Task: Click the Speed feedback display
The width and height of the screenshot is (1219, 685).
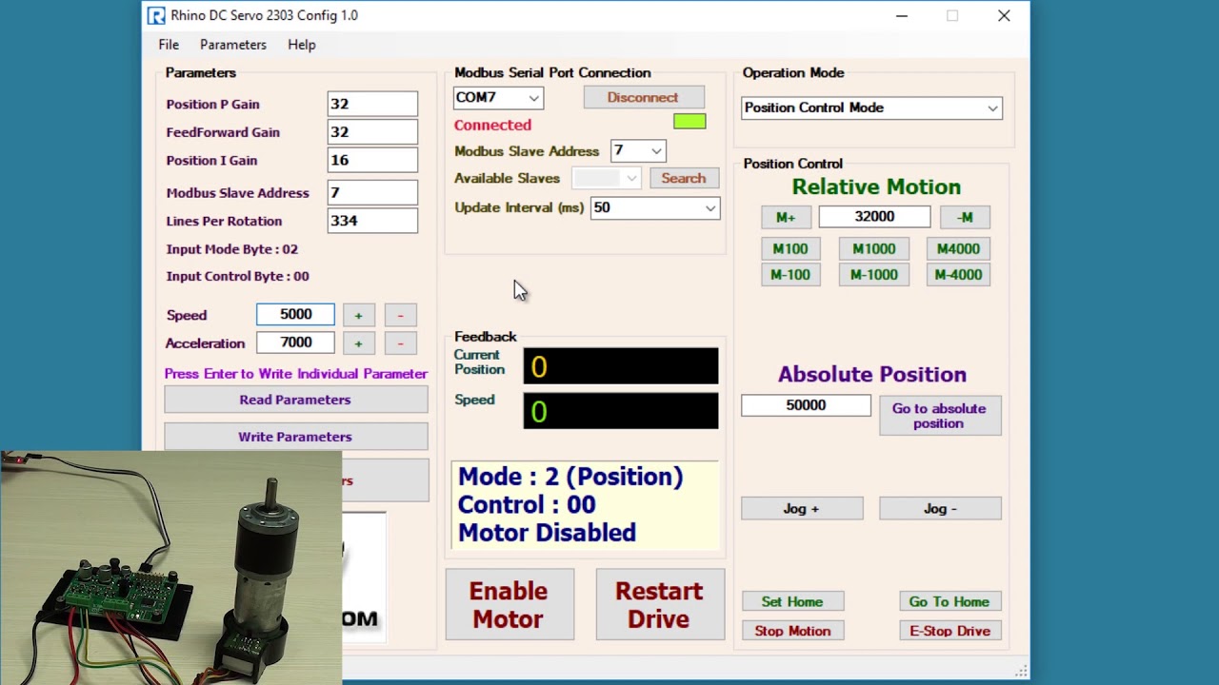Action: [621, 411]
